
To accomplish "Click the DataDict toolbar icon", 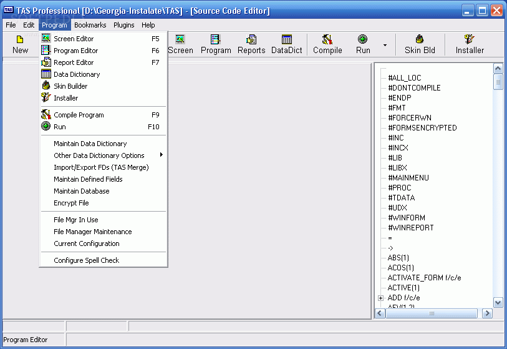I will [286, 45].
